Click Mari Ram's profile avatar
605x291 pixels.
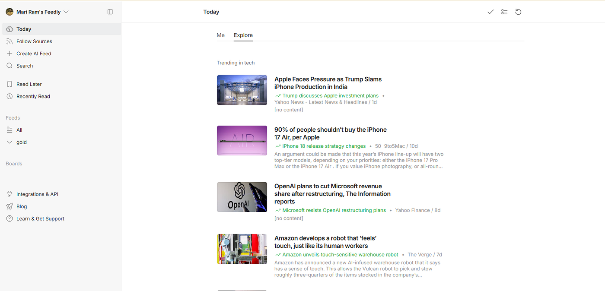10,12
